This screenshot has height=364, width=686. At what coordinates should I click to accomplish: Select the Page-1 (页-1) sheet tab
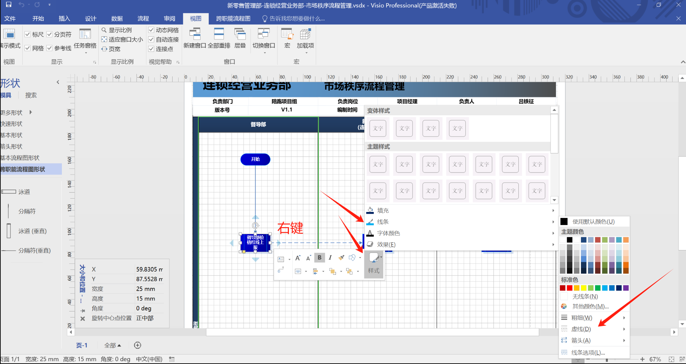point(82,345)
